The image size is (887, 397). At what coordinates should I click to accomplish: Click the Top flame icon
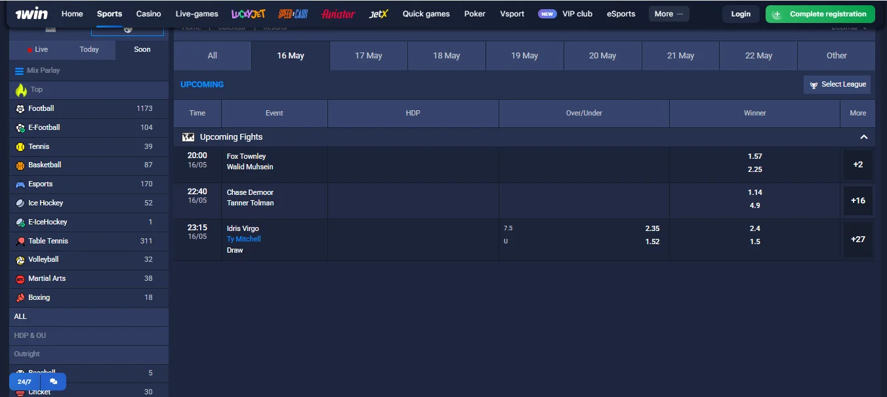tap(21, 90)
